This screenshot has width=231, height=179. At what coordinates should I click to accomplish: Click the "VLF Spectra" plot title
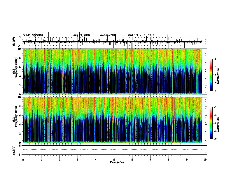click(33, 35)
